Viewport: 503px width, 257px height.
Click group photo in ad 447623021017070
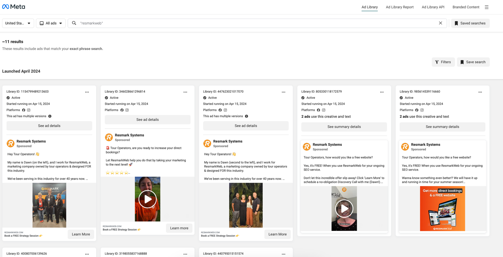[x=246, y=205]
